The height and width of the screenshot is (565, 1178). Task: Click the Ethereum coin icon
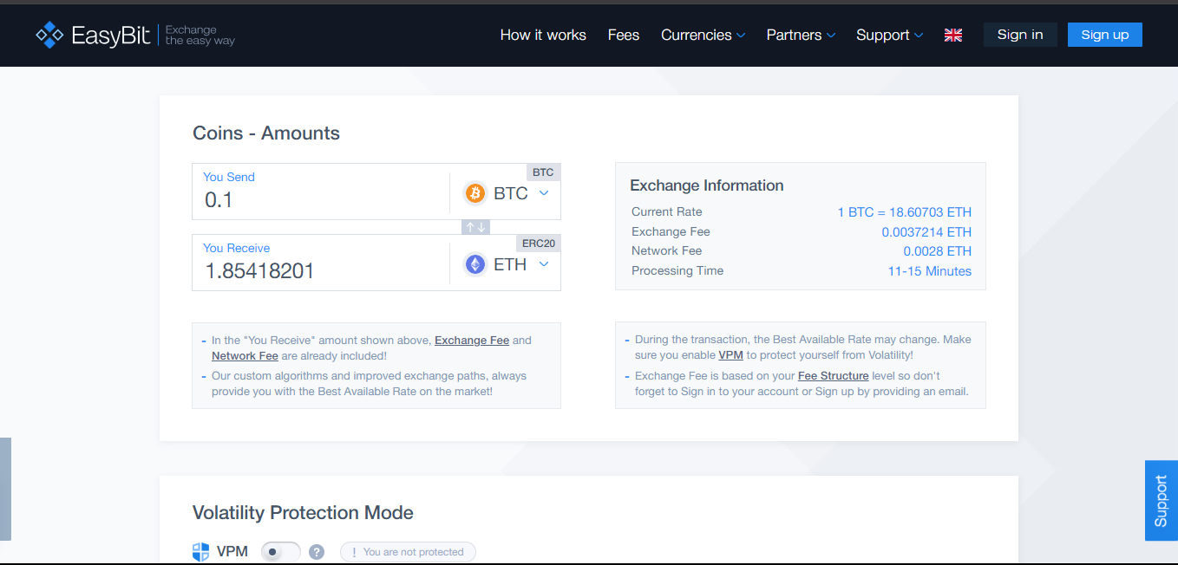pos(475,263)
